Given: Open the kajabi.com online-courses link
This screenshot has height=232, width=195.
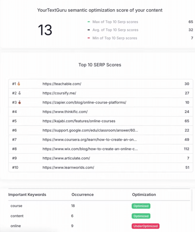Looking at the screenshot, I should tap(79, 121).
